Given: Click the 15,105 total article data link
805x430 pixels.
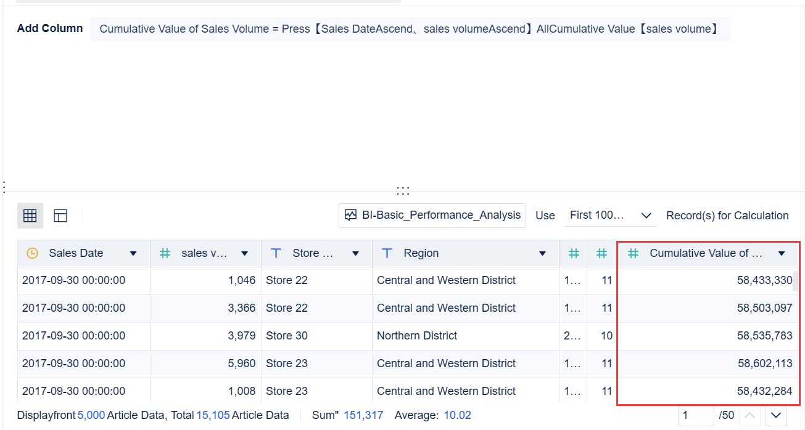Looking at the screenshot, I should coord(212,415).
